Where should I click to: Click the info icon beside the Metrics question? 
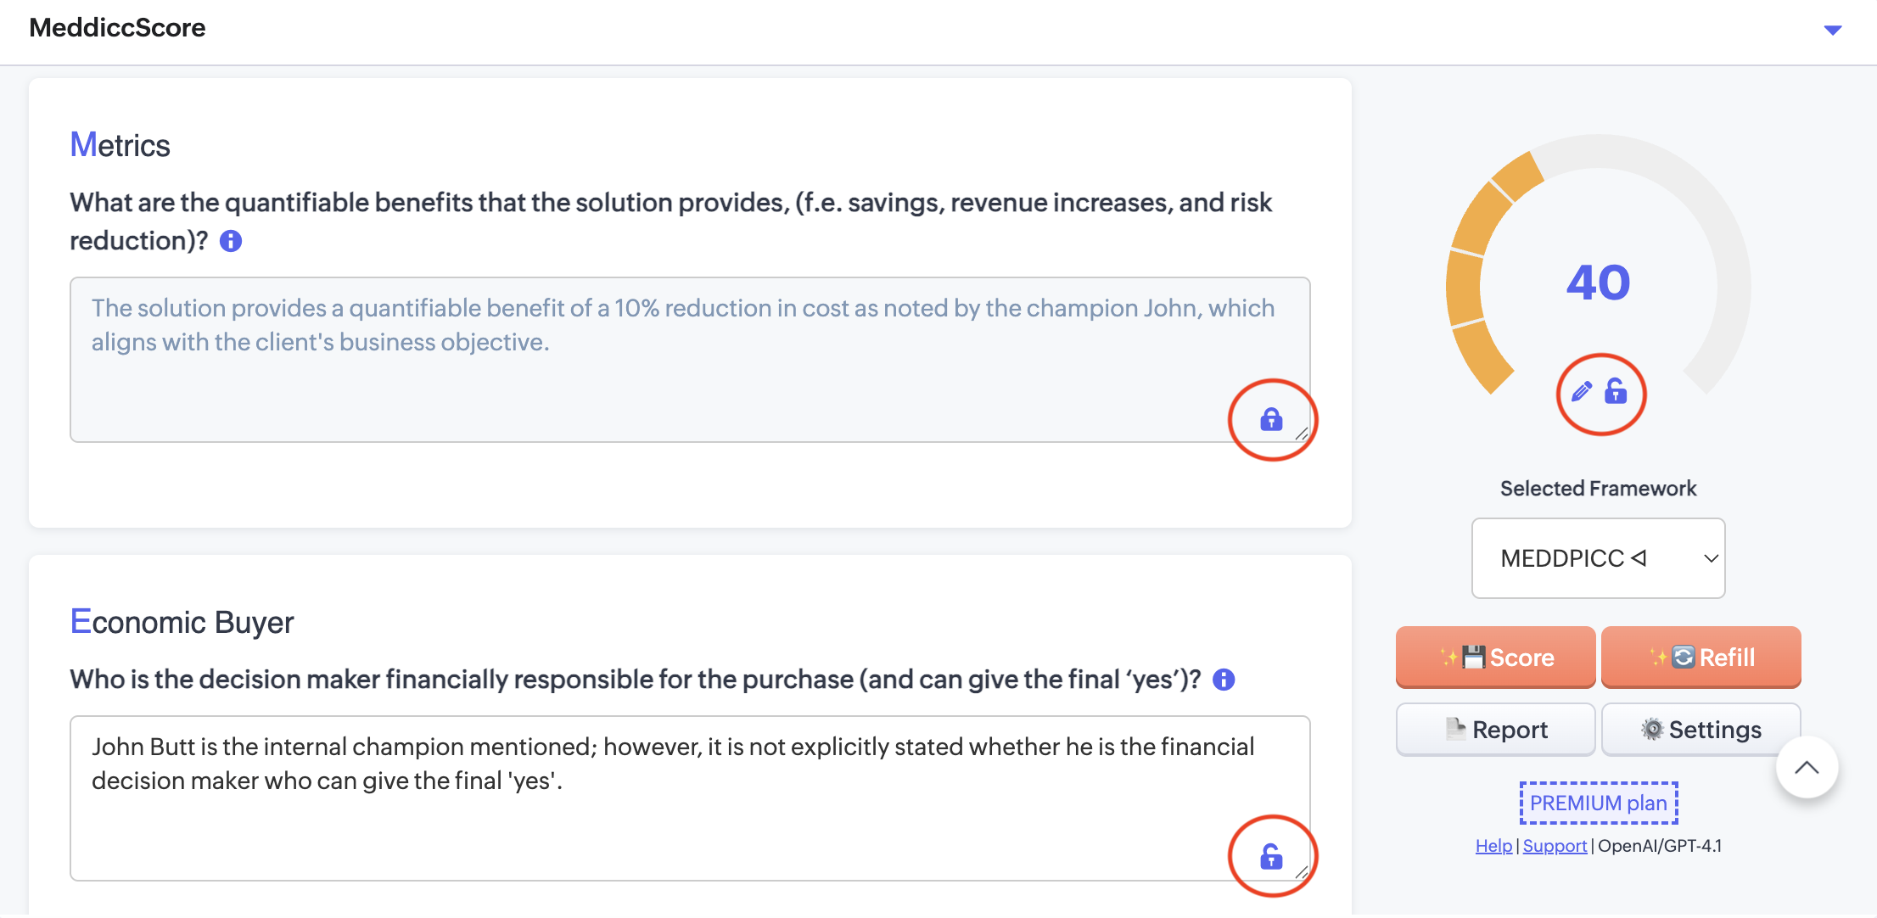pos(231,242)
